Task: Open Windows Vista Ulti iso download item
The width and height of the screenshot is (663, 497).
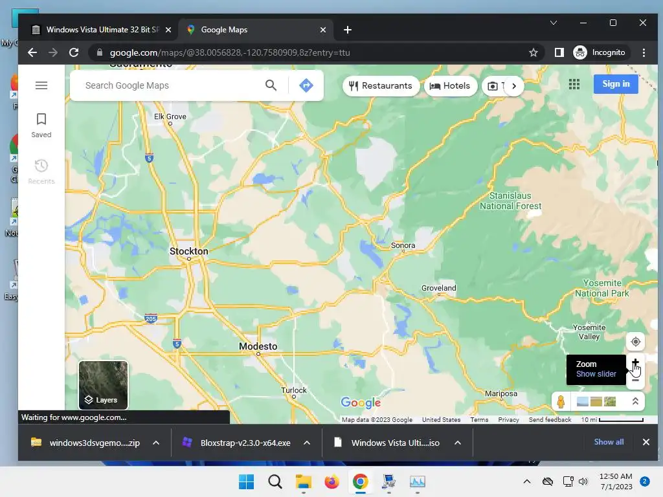Action: (387, 443)
